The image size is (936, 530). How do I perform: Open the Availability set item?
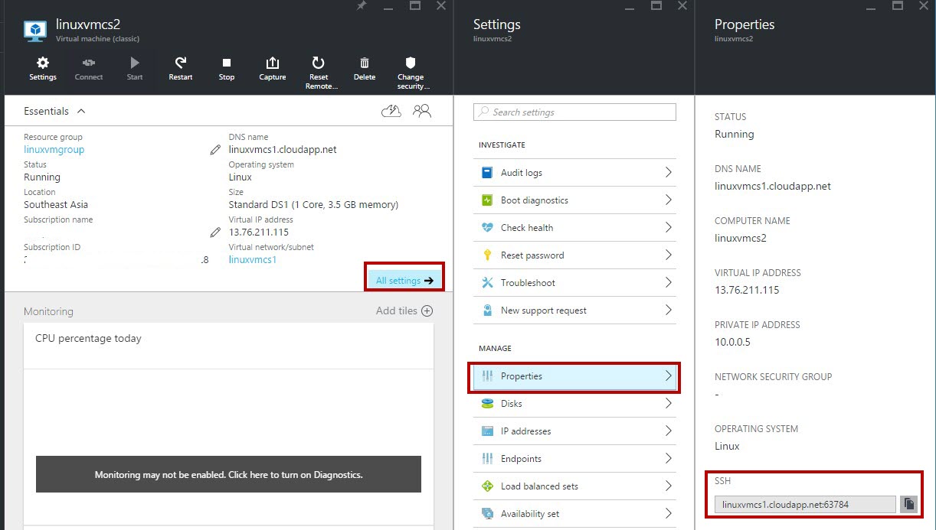tap(575, 514)
